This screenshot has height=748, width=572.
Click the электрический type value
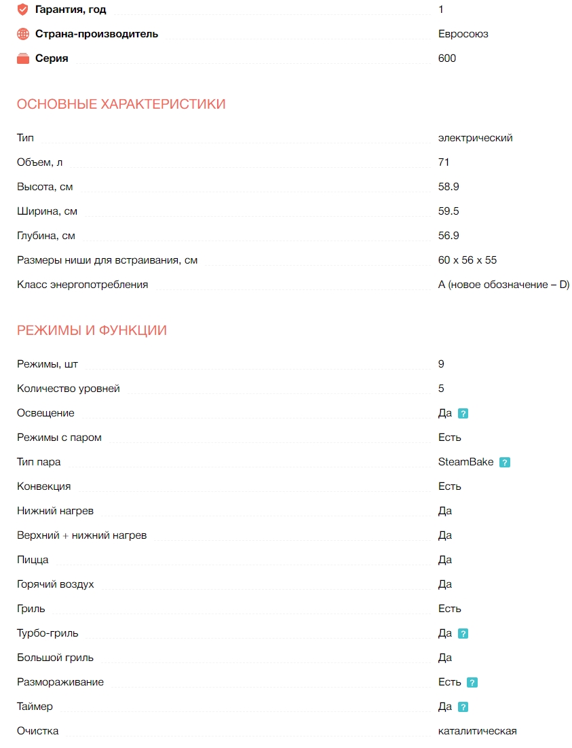tap(475, 138)
